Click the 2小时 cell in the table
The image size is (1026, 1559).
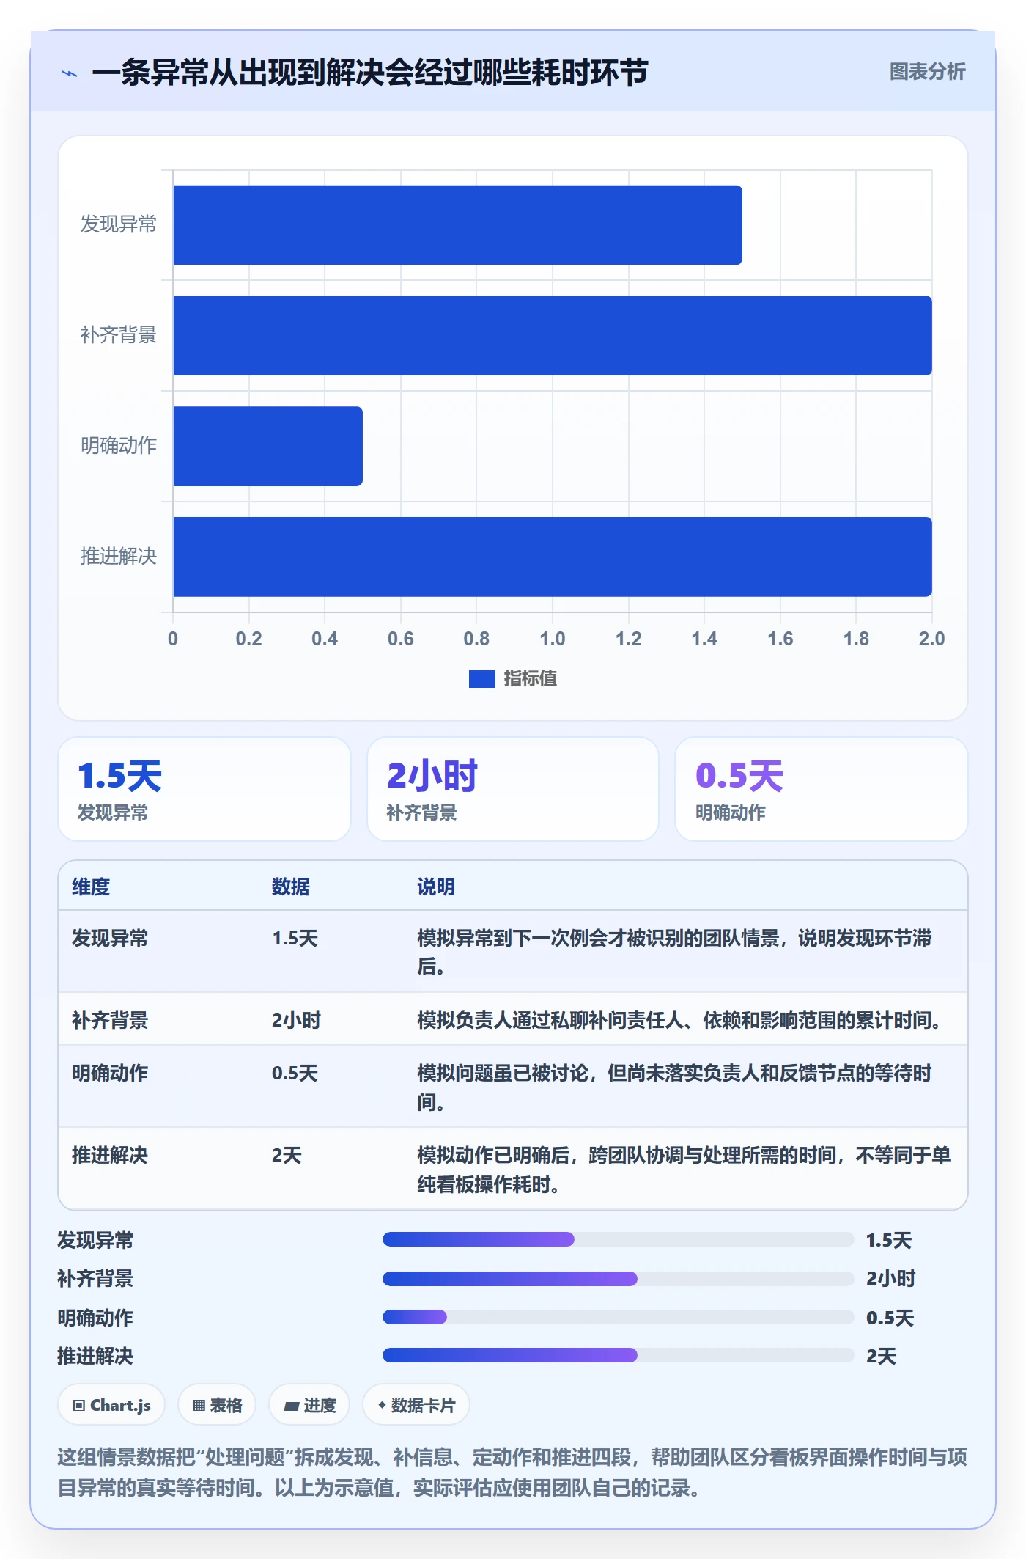click(x=297, y=1021)
